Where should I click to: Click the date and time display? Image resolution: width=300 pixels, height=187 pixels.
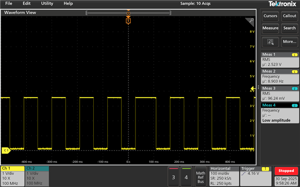coord(286,181)
